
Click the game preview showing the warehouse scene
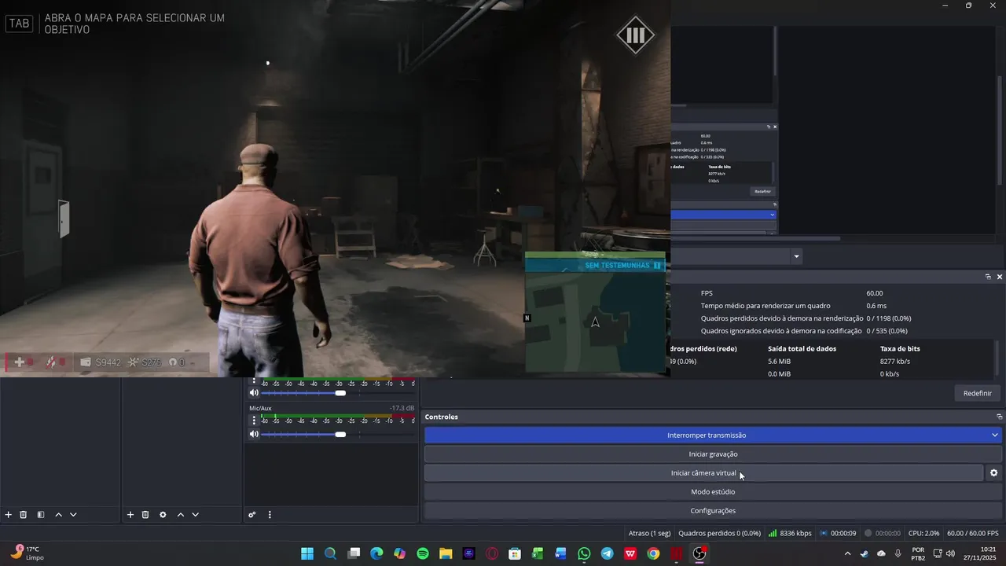(335, 189)
